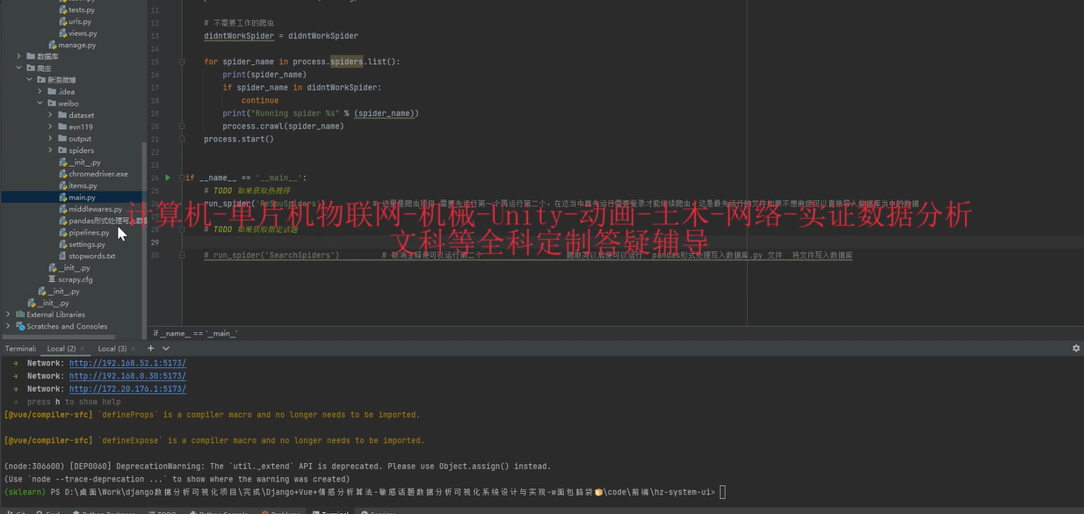This screenshot has height=514, width=1084.
Task: Open the terminal sessions dropdown chevron
Action: coord(166,349)
